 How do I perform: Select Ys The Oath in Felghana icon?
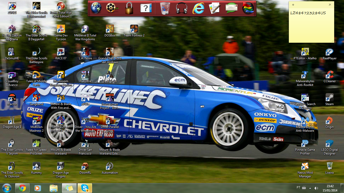pos(12,33)
